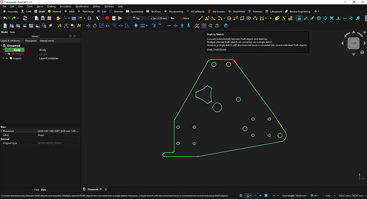Click the Downgrade arrow tool
367x199 pixels.
click(x=189, y=26)
